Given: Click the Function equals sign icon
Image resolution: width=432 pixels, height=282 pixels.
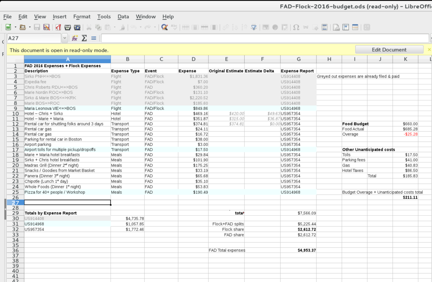Looking at the screenshot, I should [x=94, y=38].
